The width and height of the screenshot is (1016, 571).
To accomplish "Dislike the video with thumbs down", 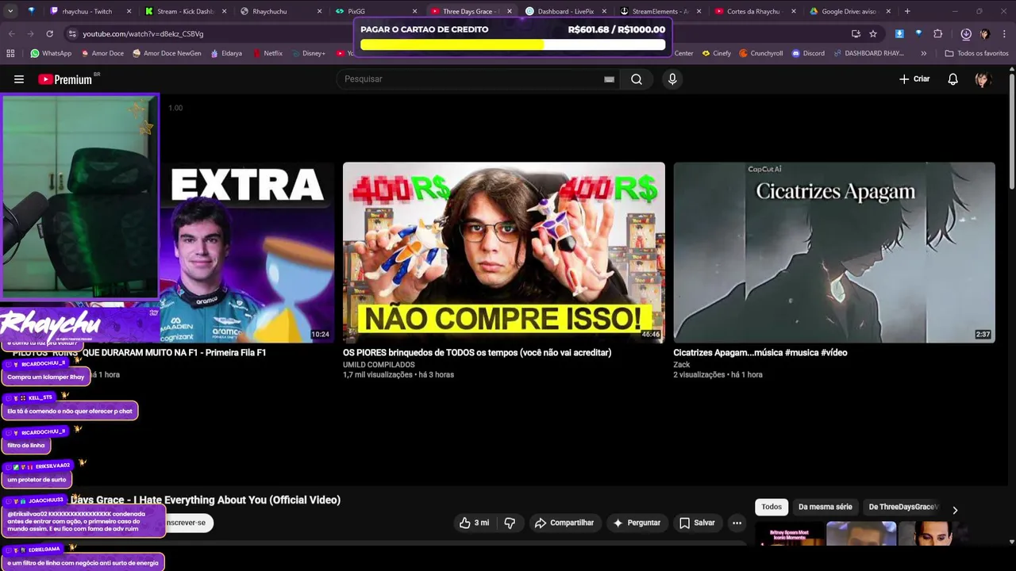I will 510,523.
